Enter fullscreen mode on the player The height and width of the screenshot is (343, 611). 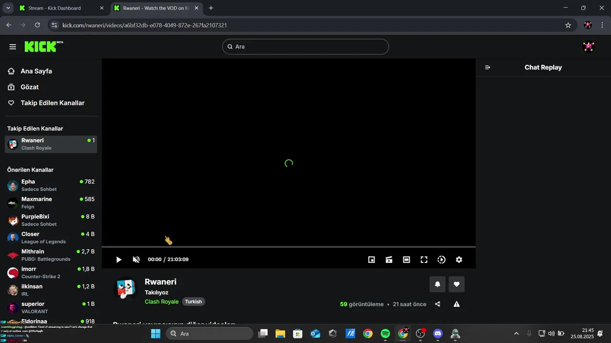[x=424, y=260]
